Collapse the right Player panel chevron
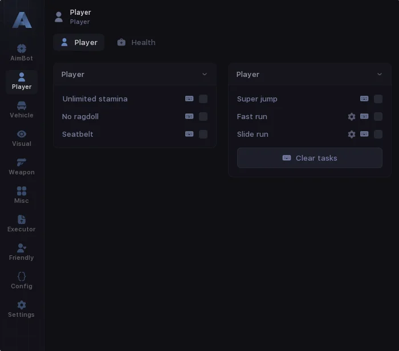 380,74
